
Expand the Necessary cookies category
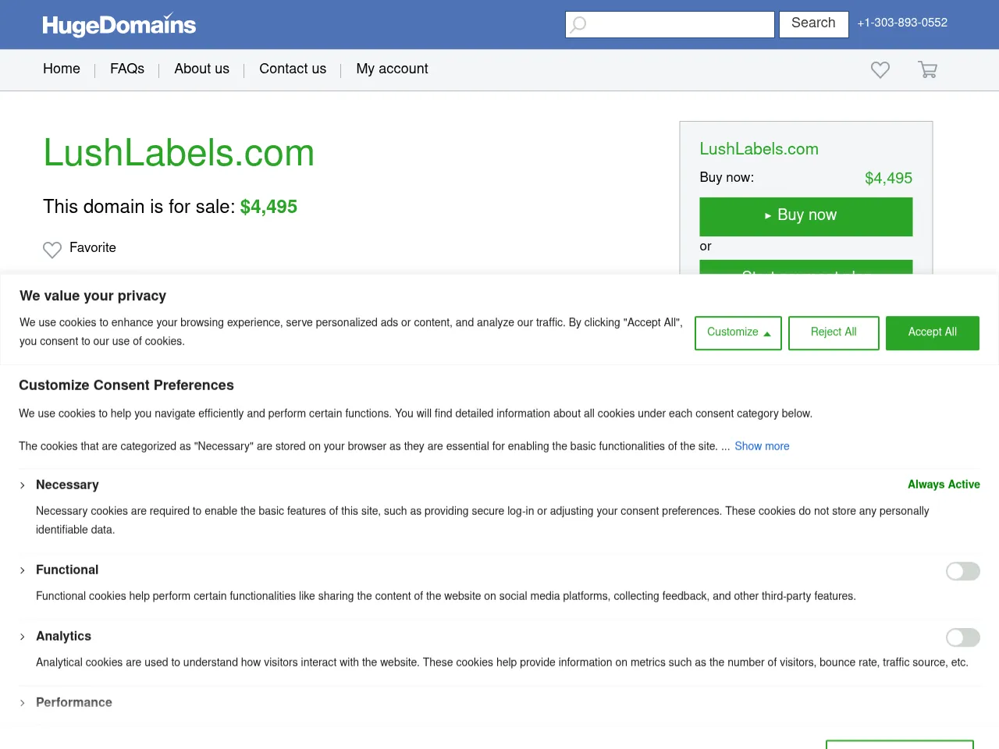pyautogui.click(x=22, y=485)
